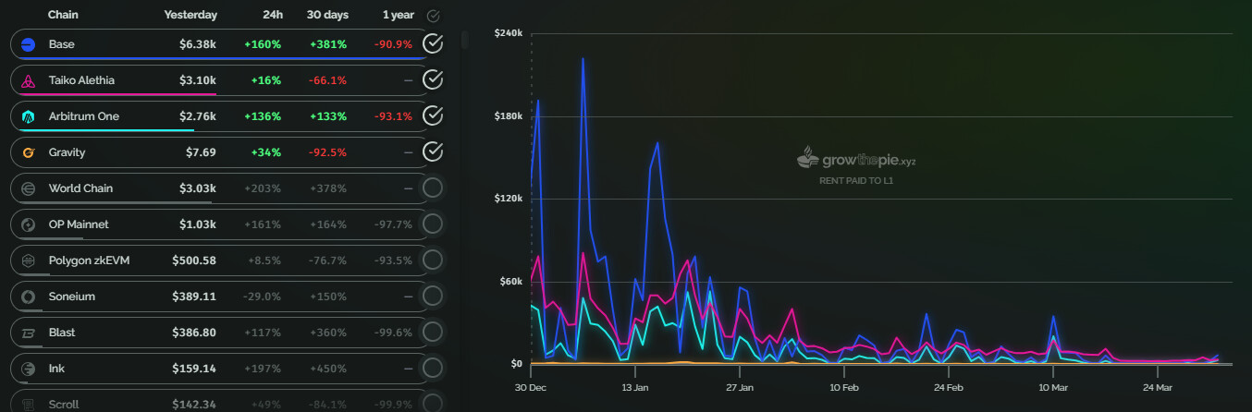Click Base's +160% 24h change

[x=264, y=44]
